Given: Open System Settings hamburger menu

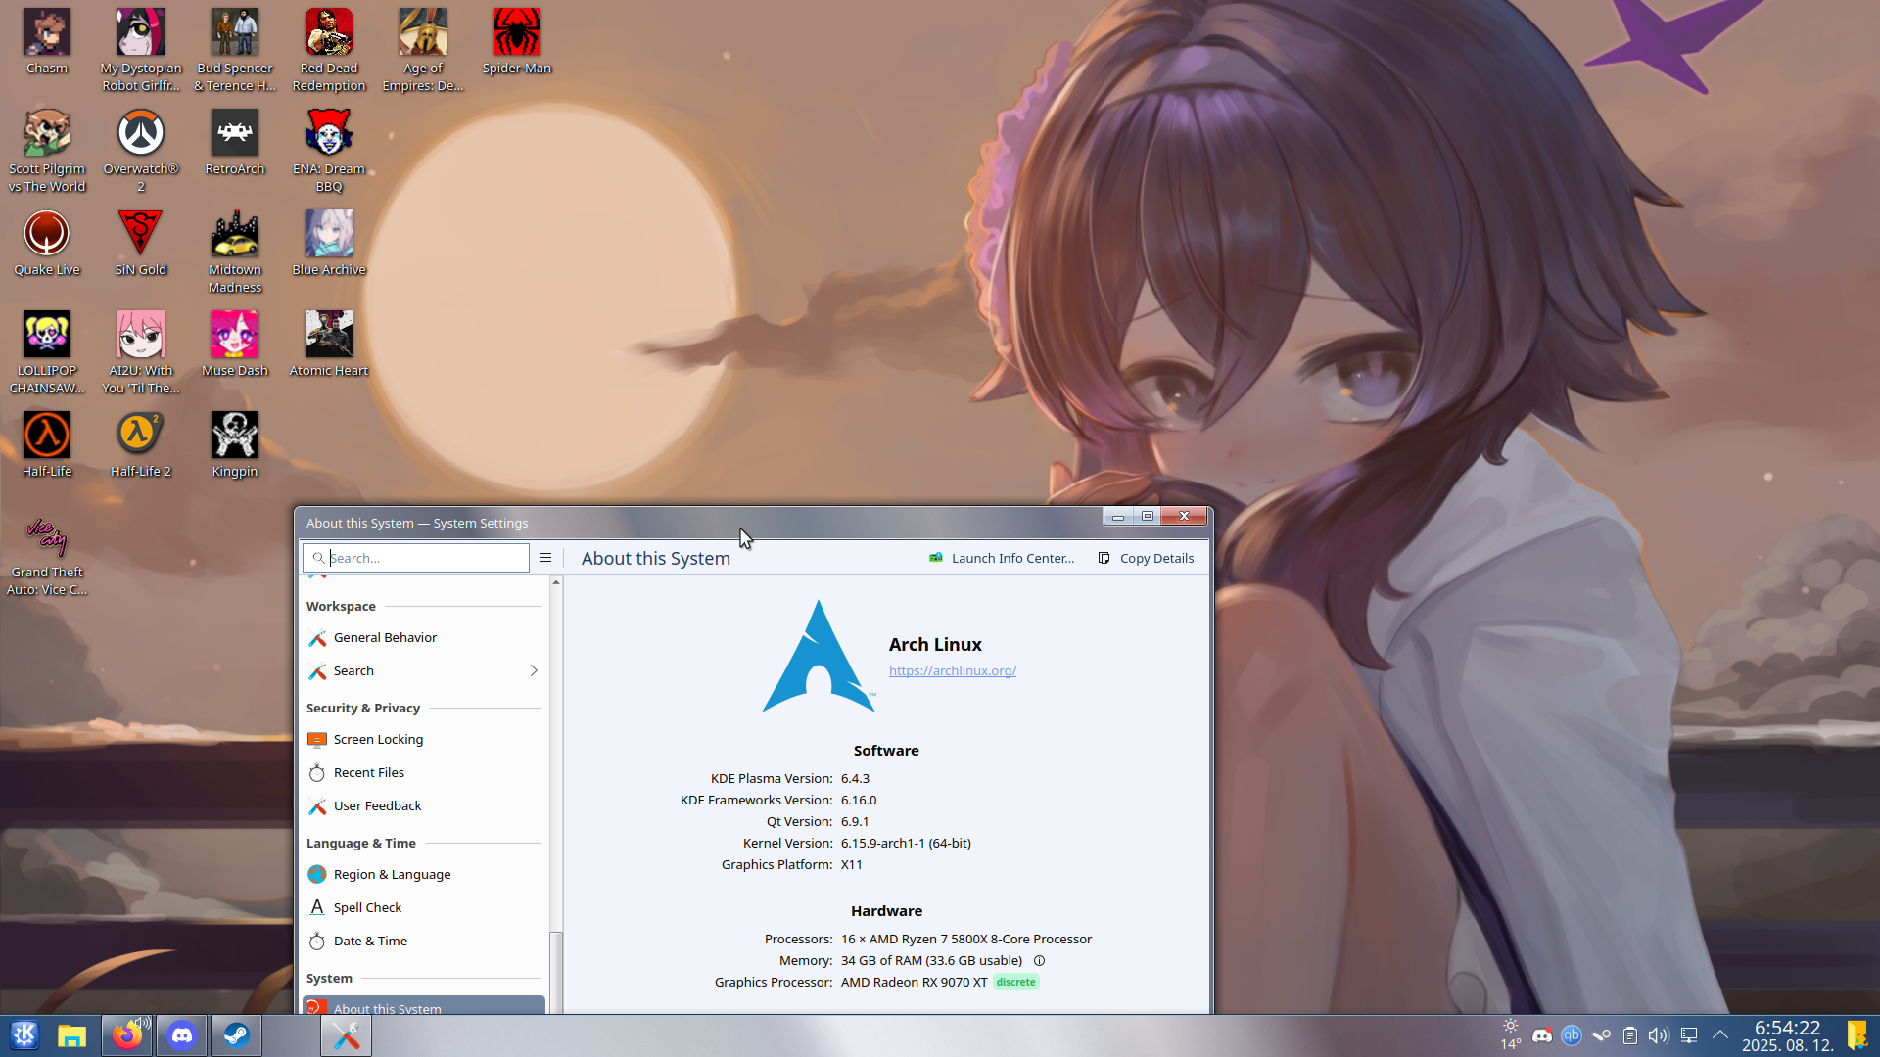Looking at the screenshot, I should click(545, 558).
